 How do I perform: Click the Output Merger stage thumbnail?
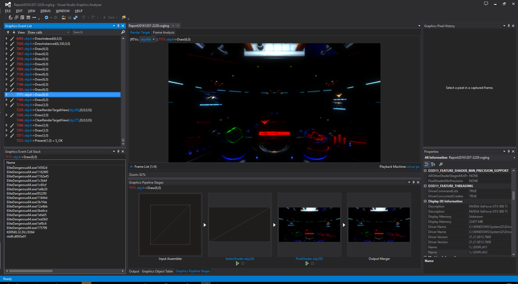(379, 225)
